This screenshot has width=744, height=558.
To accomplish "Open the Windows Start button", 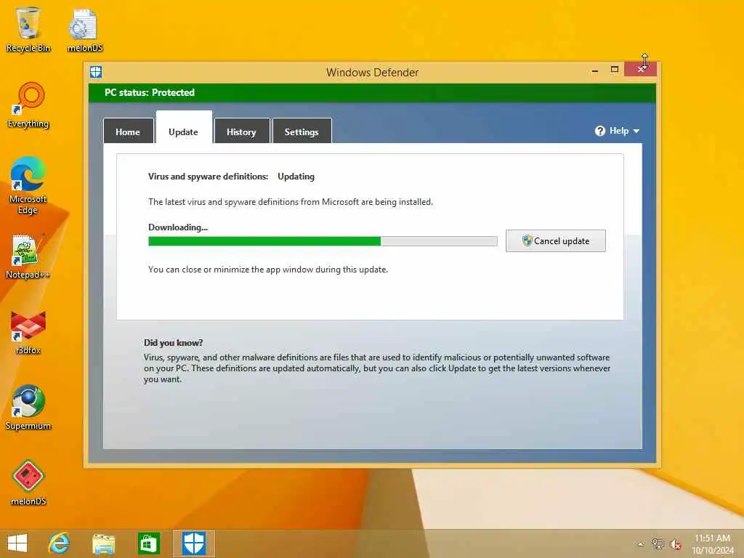I will pyautogui.click(x=17, y=543).
